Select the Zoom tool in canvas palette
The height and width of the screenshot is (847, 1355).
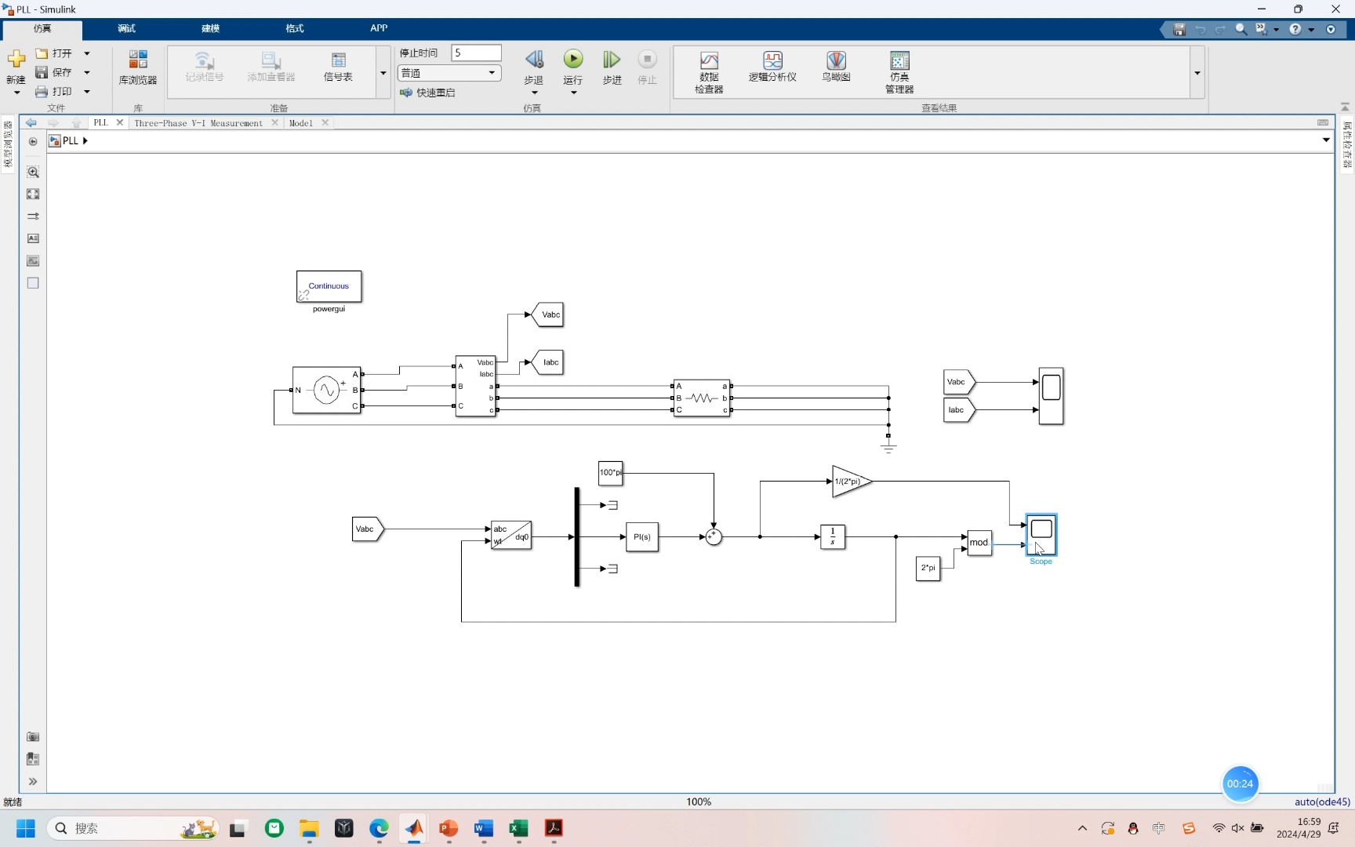click(33, 172)
